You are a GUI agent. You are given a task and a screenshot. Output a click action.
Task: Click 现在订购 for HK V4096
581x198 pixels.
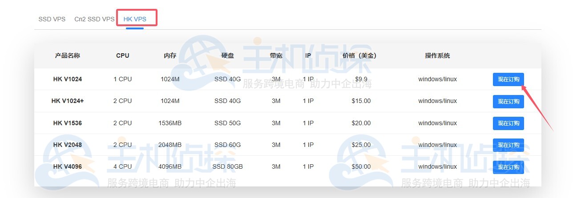pyautogui.click(x=508, y=167)
